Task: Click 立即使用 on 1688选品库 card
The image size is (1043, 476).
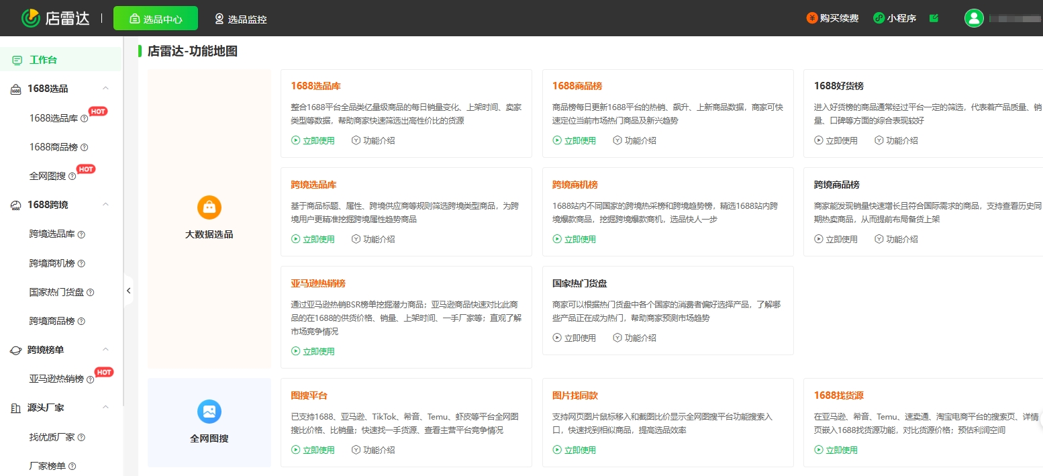Action: [313, 140]
